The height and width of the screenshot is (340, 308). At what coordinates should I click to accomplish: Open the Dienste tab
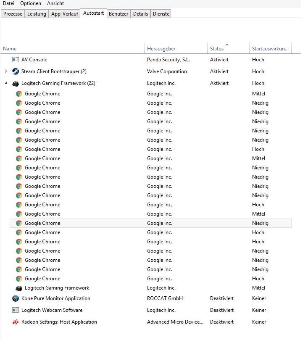pyautogui.click(x=161, y=14)
